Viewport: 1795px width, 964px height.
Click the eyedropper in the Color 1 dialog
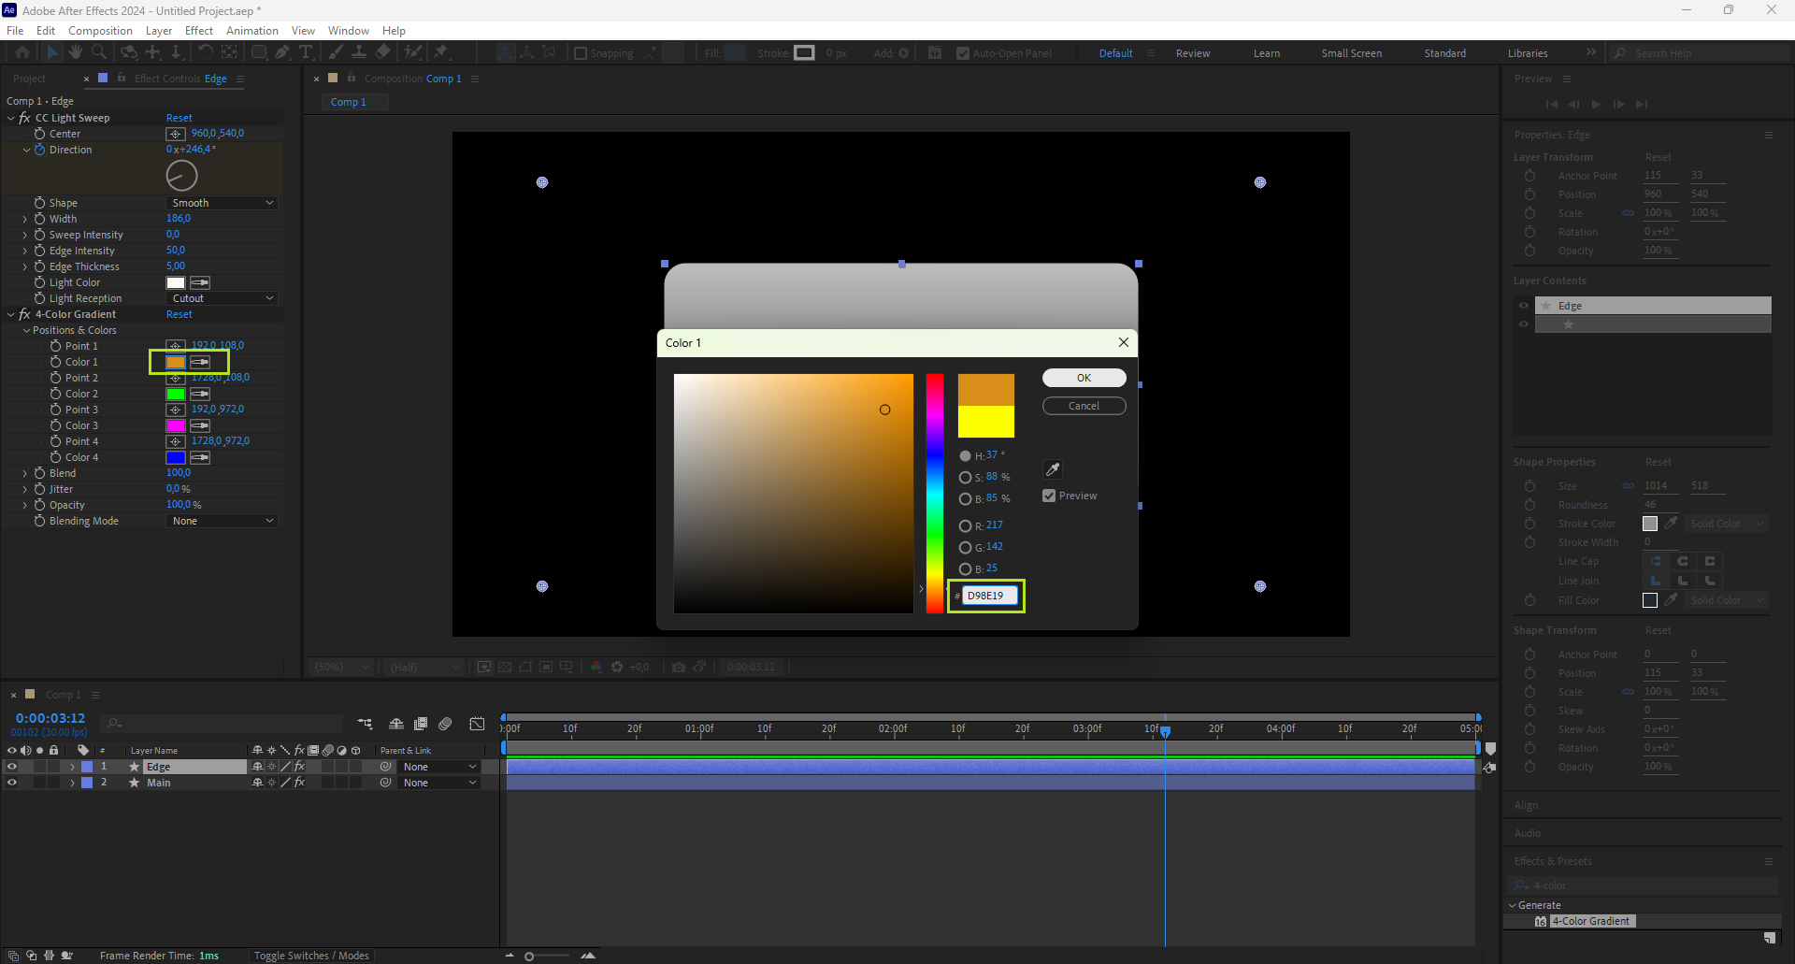pyautogui.click(x=1053, y=469)
